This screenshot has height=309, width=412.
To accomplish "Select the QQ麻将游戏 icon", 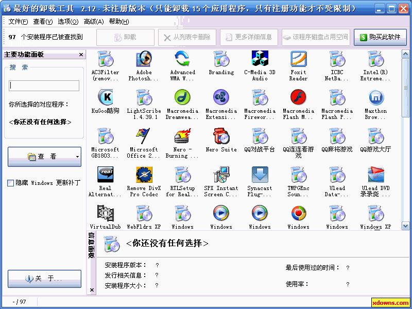I will coord(337,136).
